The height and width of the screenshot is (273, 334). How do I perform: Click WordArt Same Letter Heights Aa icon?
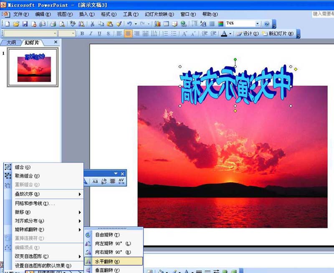point(95,181)
